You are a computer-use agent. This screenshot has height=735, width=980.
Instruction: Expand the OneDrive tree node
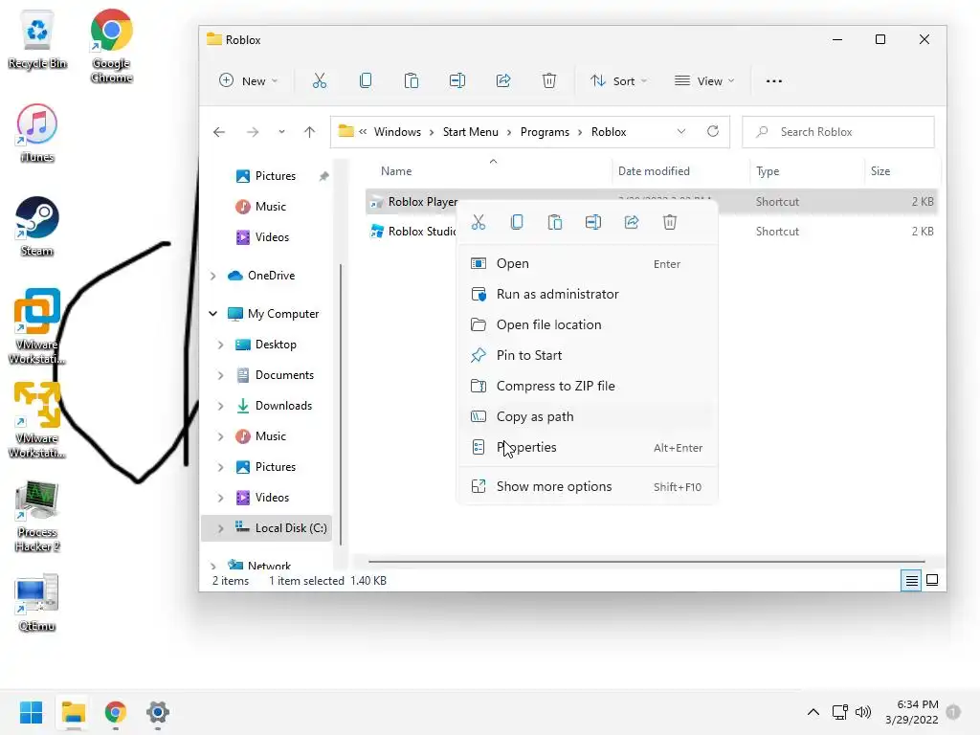(213, 276)
